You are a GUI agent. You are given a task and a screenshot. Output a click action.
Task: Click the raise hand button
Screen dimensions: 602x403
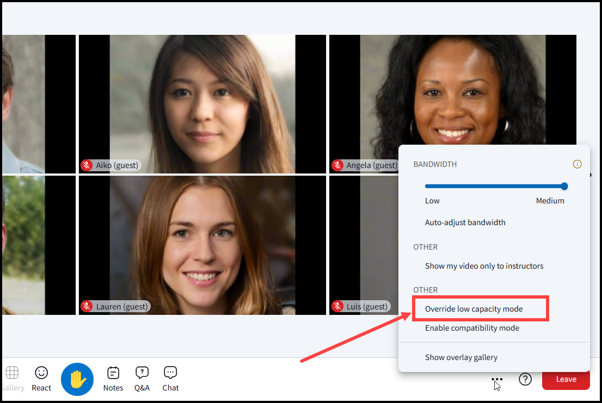77,379
